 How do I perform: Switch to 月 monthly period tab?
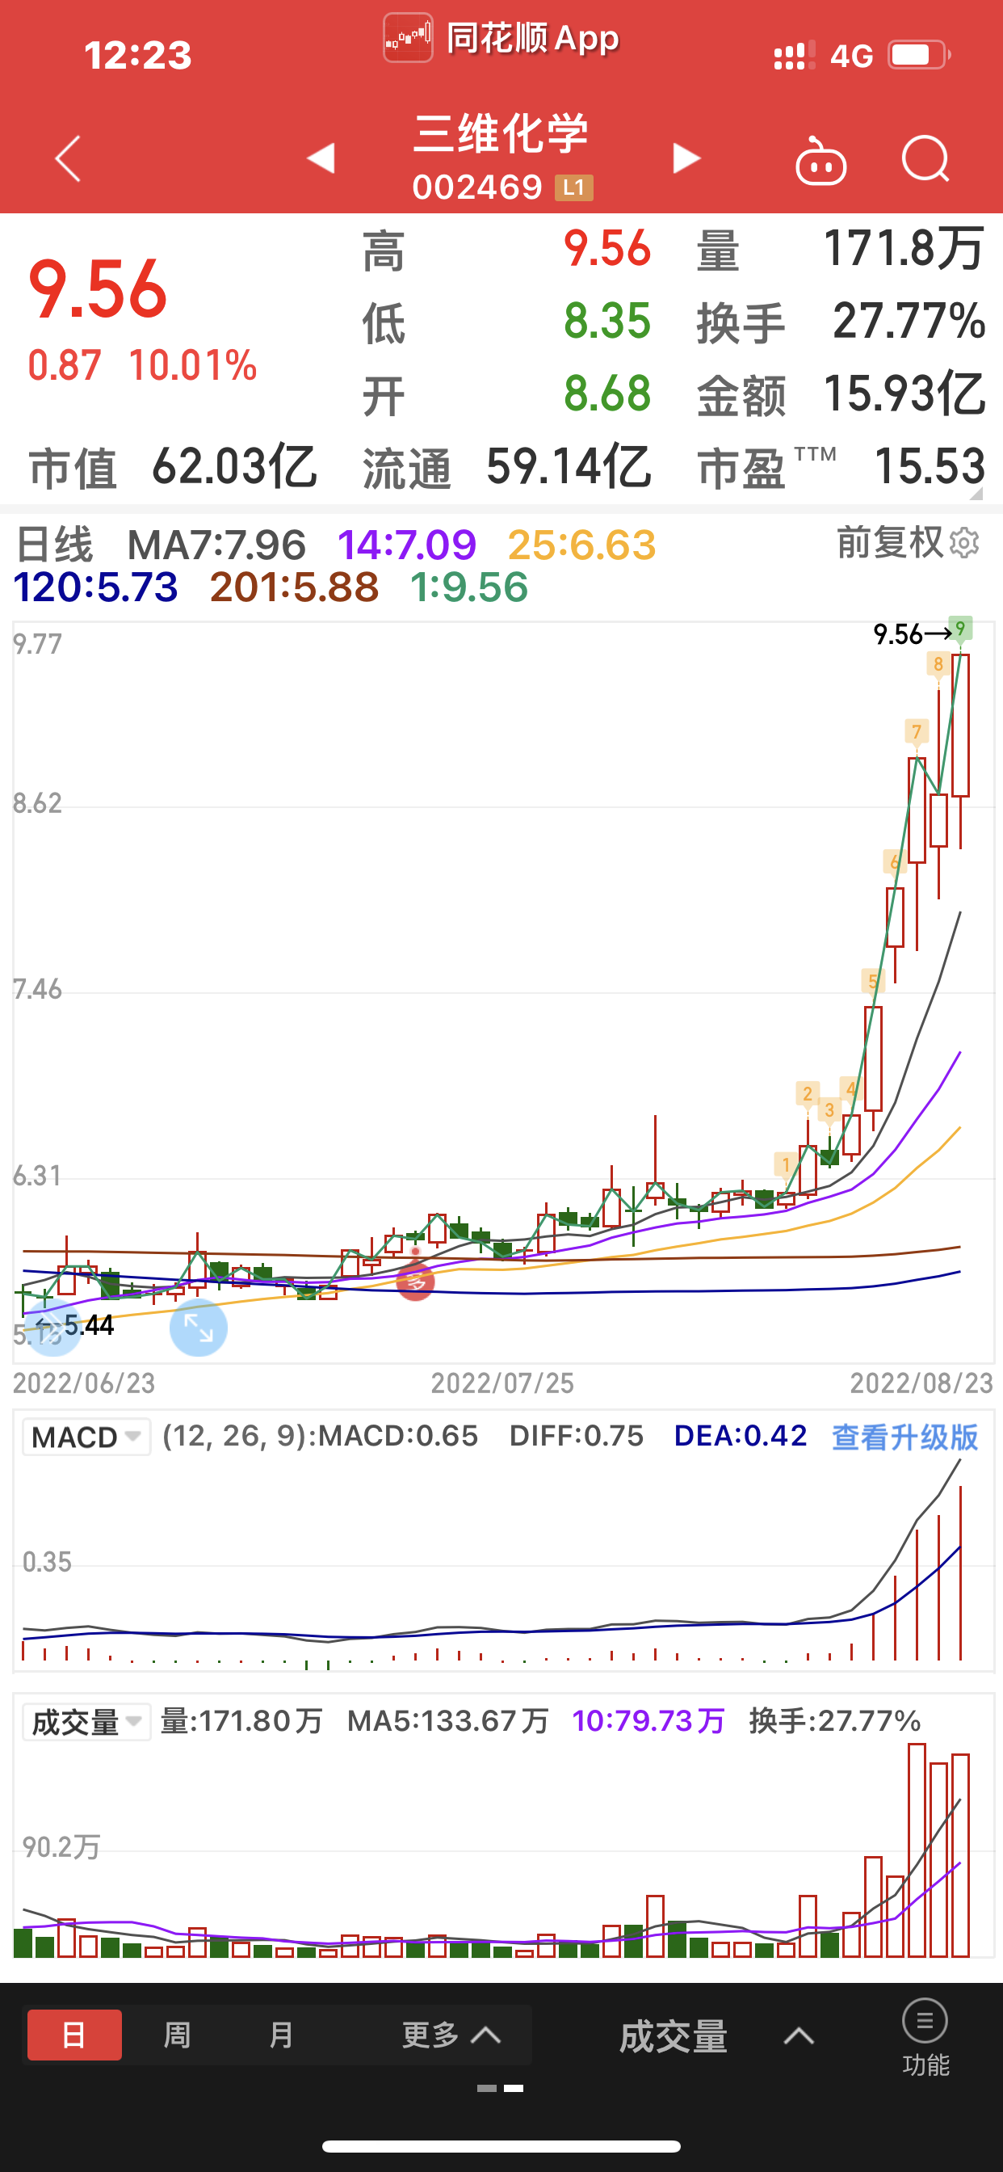pos(281,2035)
